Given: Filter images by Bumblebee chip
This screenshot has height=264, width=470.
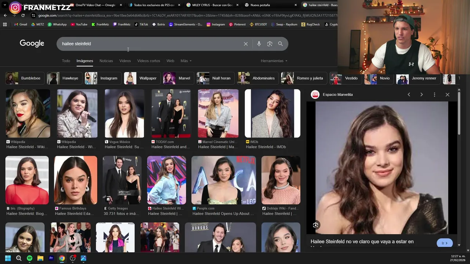Looking at the screenshot, I should click(25, 78).
